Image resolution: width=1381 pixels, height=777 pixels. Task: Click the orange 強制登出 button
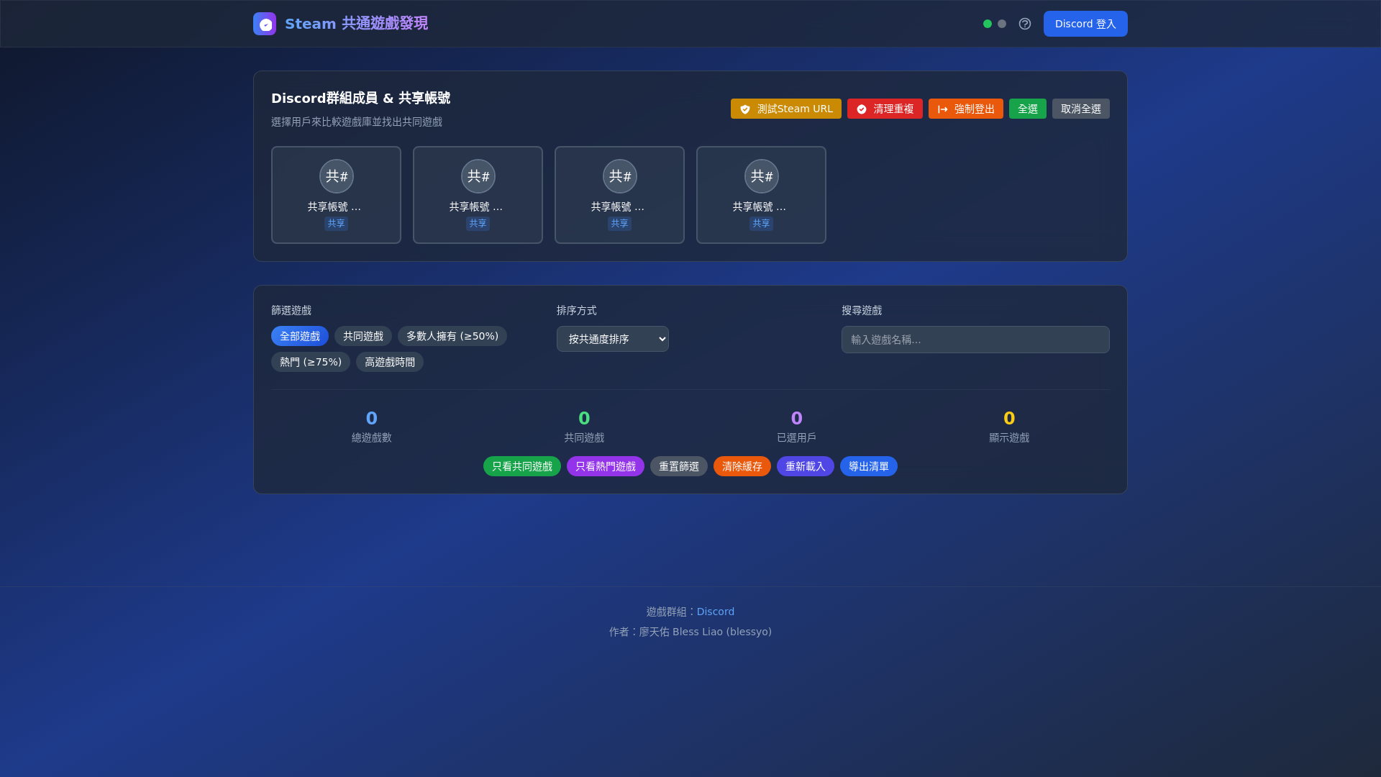pyautogui.click(x=966, y=109)
